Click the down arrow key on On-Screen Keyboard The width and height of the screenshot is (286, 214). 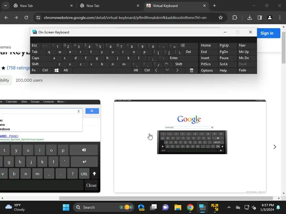(167, 70)
